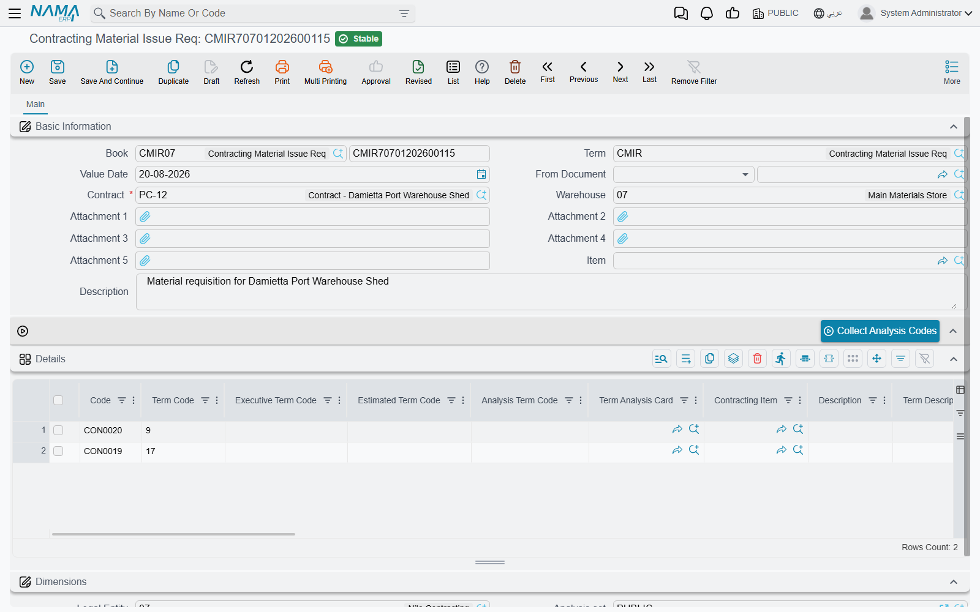The width and height of the screenshot is (980, 612).
Task: Open the chat messages icon in header
Action: pyautogui.click(x=680, y=13)
